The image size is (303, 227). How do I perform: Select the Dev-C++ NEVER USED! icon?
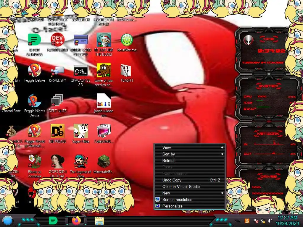click(58, 40)
